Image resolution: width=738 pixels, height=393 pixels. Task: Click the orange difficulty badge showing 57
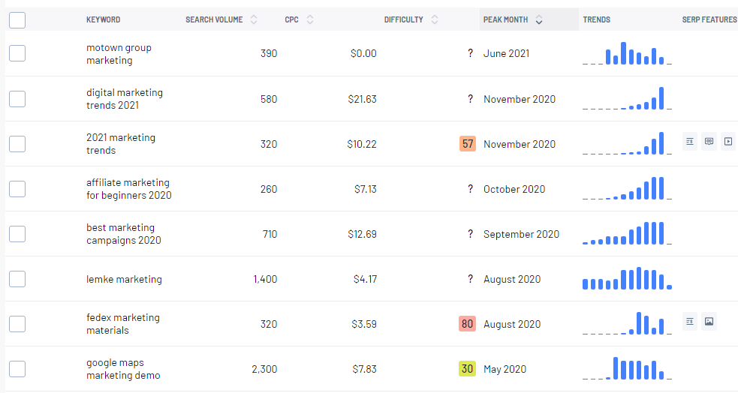point(468,143)
